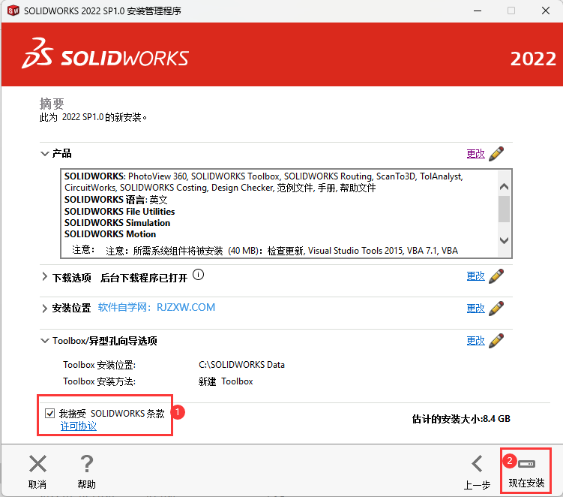Expand the 下载选项 section chevron

click(44, 277)
